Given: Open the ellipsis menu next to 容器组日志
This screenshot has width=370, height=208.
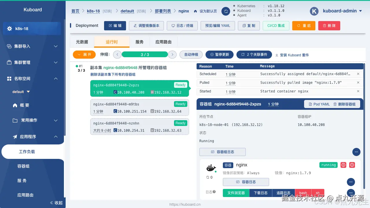Looking at the screenshot, I should tap(356, 152).
